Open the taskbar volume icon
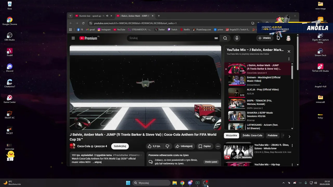The image size is (333, 187). tap(315, 183)
